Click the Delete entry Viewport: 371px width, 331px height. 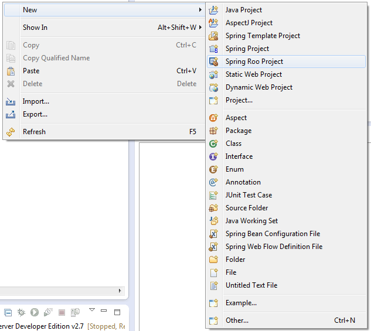104,84
